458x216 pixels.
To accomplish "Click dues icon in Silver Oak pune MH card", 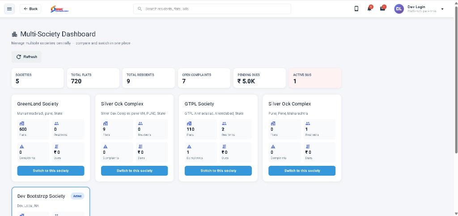I will tap(140, 147).
